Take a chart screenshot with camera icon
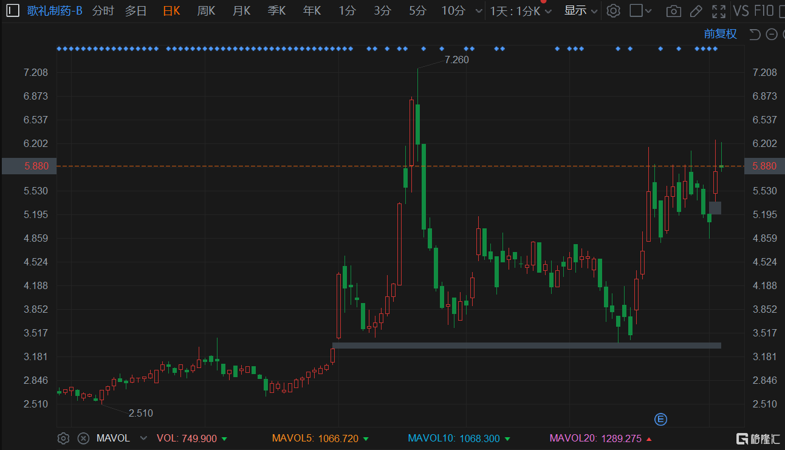The width and height of the screenshot is (785, 450). [x=673, y=11]
